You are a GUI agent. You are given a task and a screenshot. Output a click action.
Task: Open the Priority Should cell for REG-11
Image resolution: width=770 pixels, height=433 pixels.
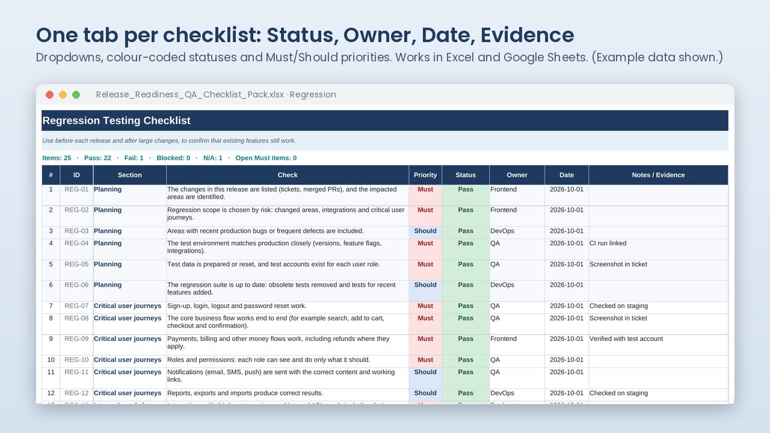pyautogui.click(x=425, y=378)
